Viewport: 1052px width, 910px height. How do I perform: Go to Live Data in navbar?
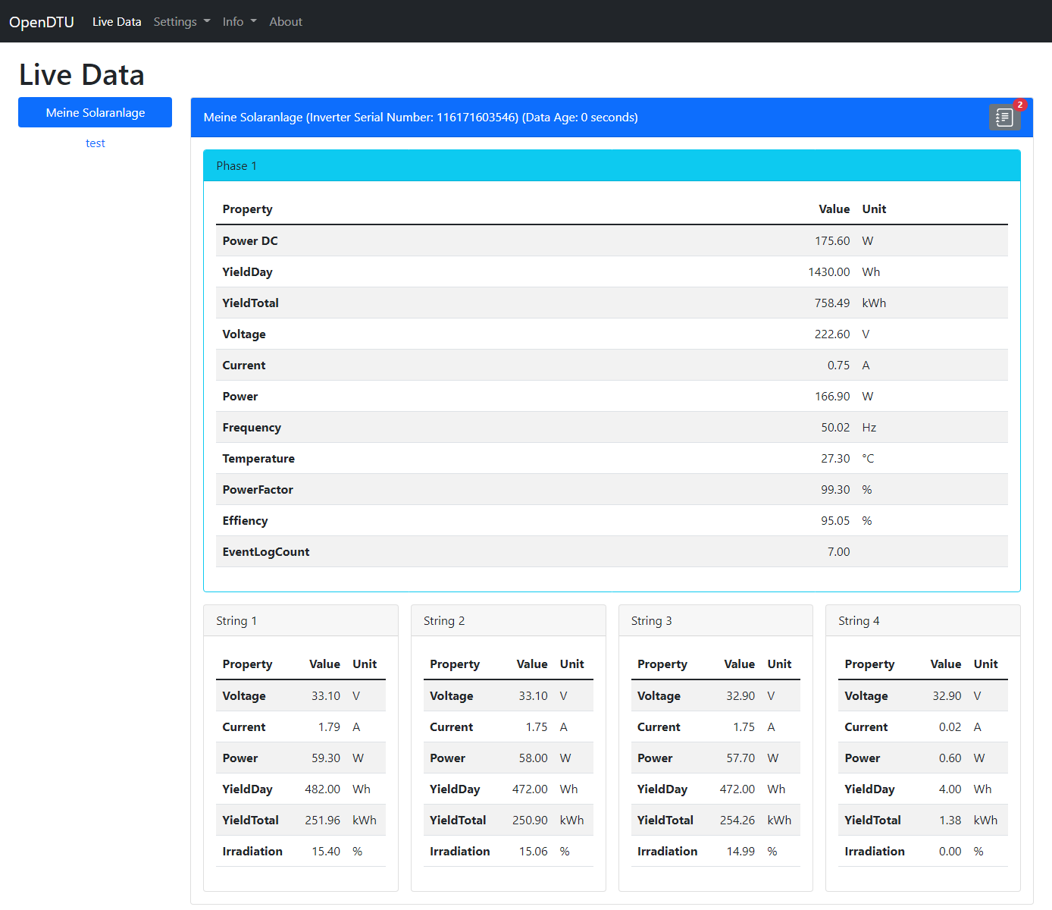(x=117, y=22)
